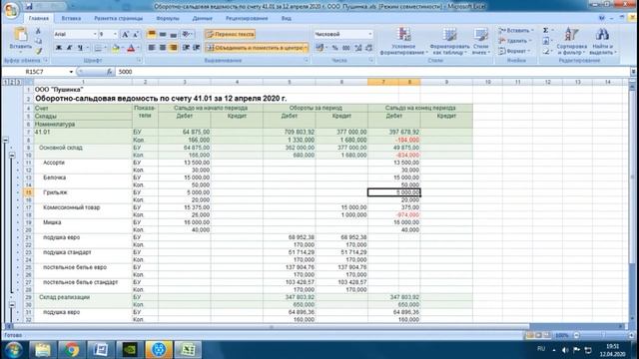Switch to the Вставка tab

pyautogui.click(x=71, y=18)
